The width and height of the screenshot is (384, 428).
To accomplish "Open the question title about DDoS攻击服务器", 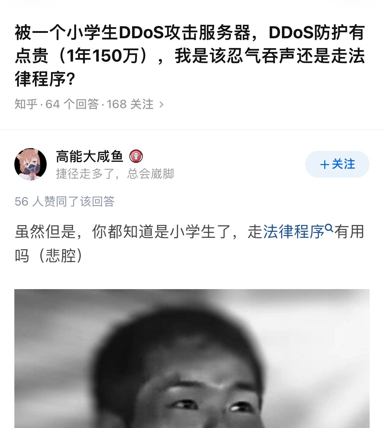I will tap(190, 56).
